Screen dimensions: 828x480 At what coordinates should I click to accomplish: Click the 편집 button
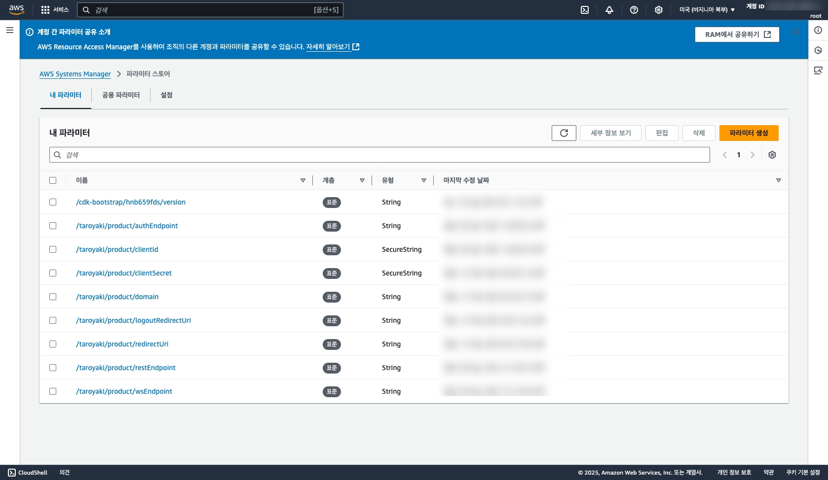(662, 133)
